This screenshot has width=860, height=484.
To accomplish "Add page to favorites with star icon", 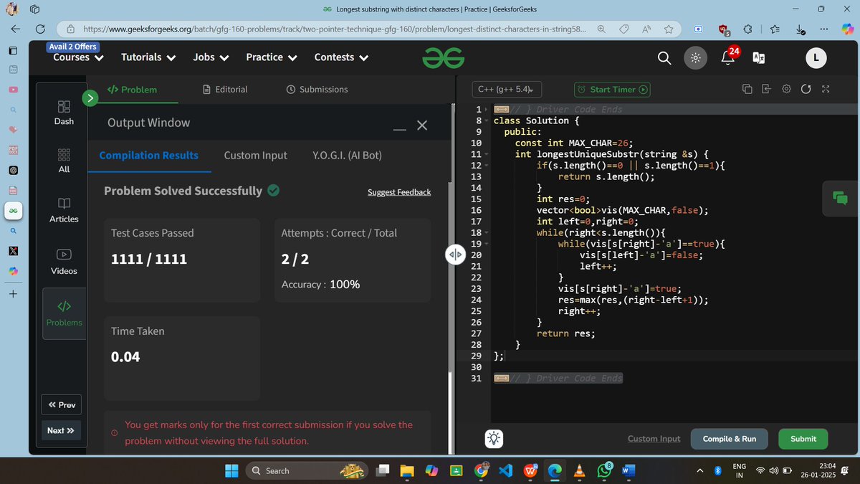I will pos(669,29).
